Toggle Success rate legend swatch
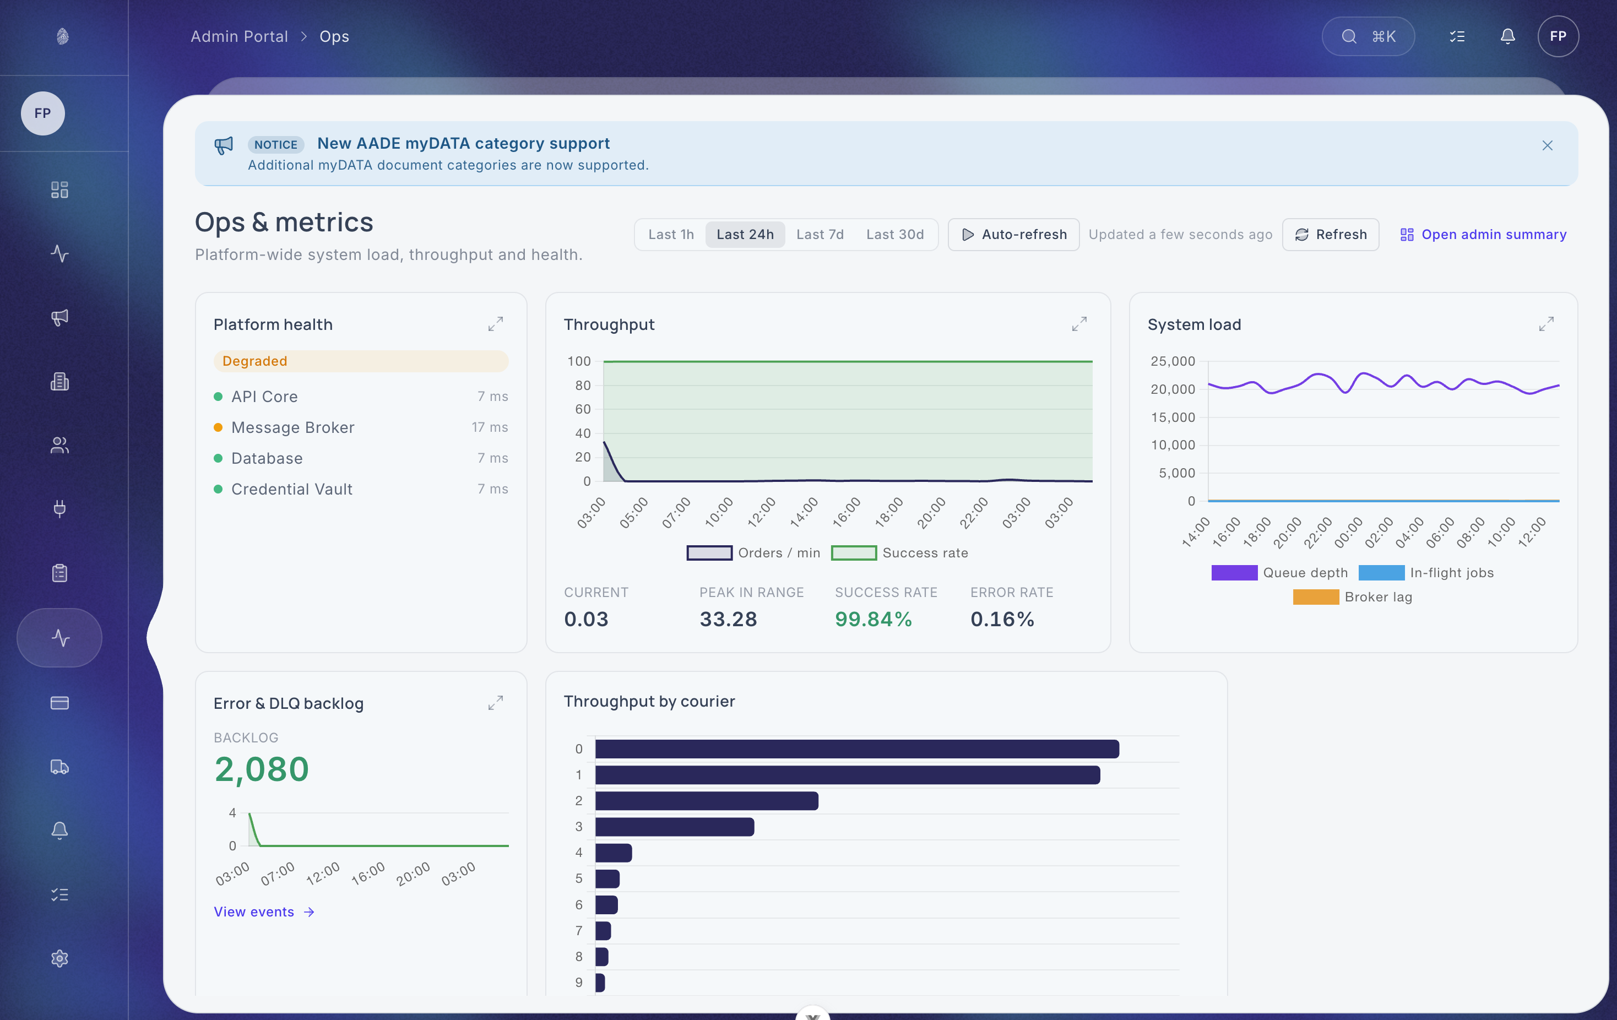The image size is (1617, 1020). [x=854, y=552]
